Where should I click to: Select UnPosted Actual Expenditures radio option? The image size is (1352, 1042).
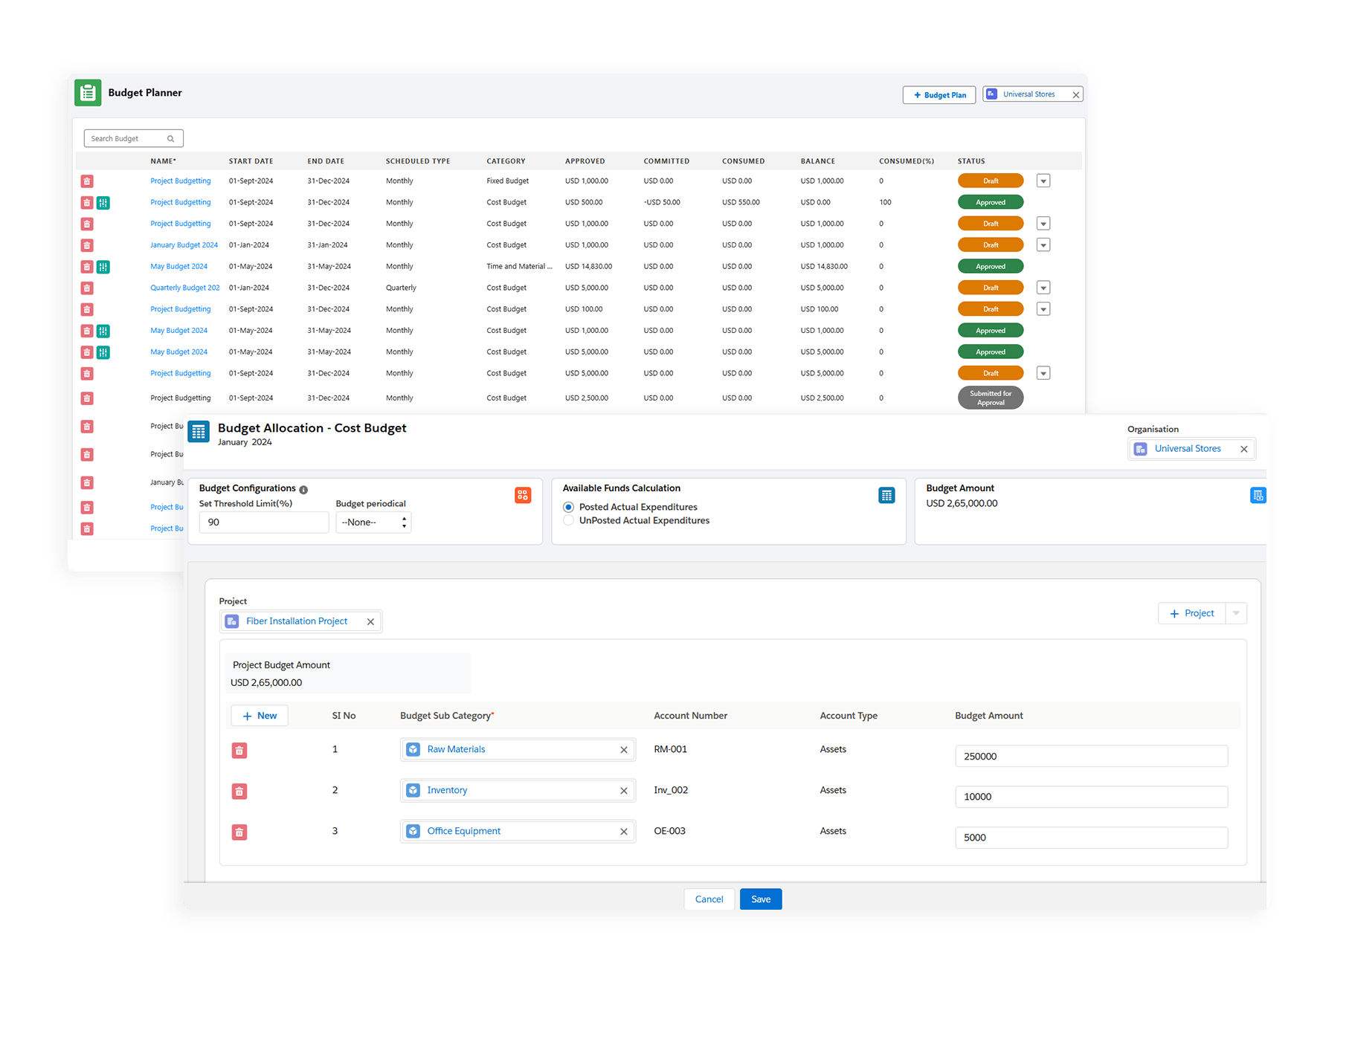[569, 521]
